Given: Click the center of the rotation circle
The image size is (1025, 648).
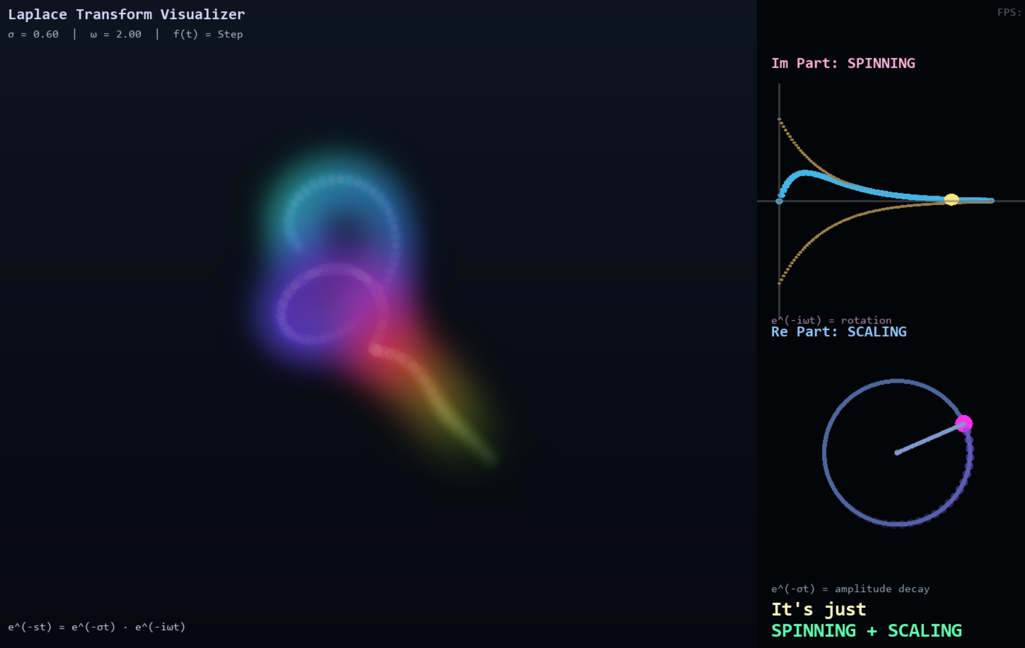Looking at the screenshot, I should tap(897, 453).
